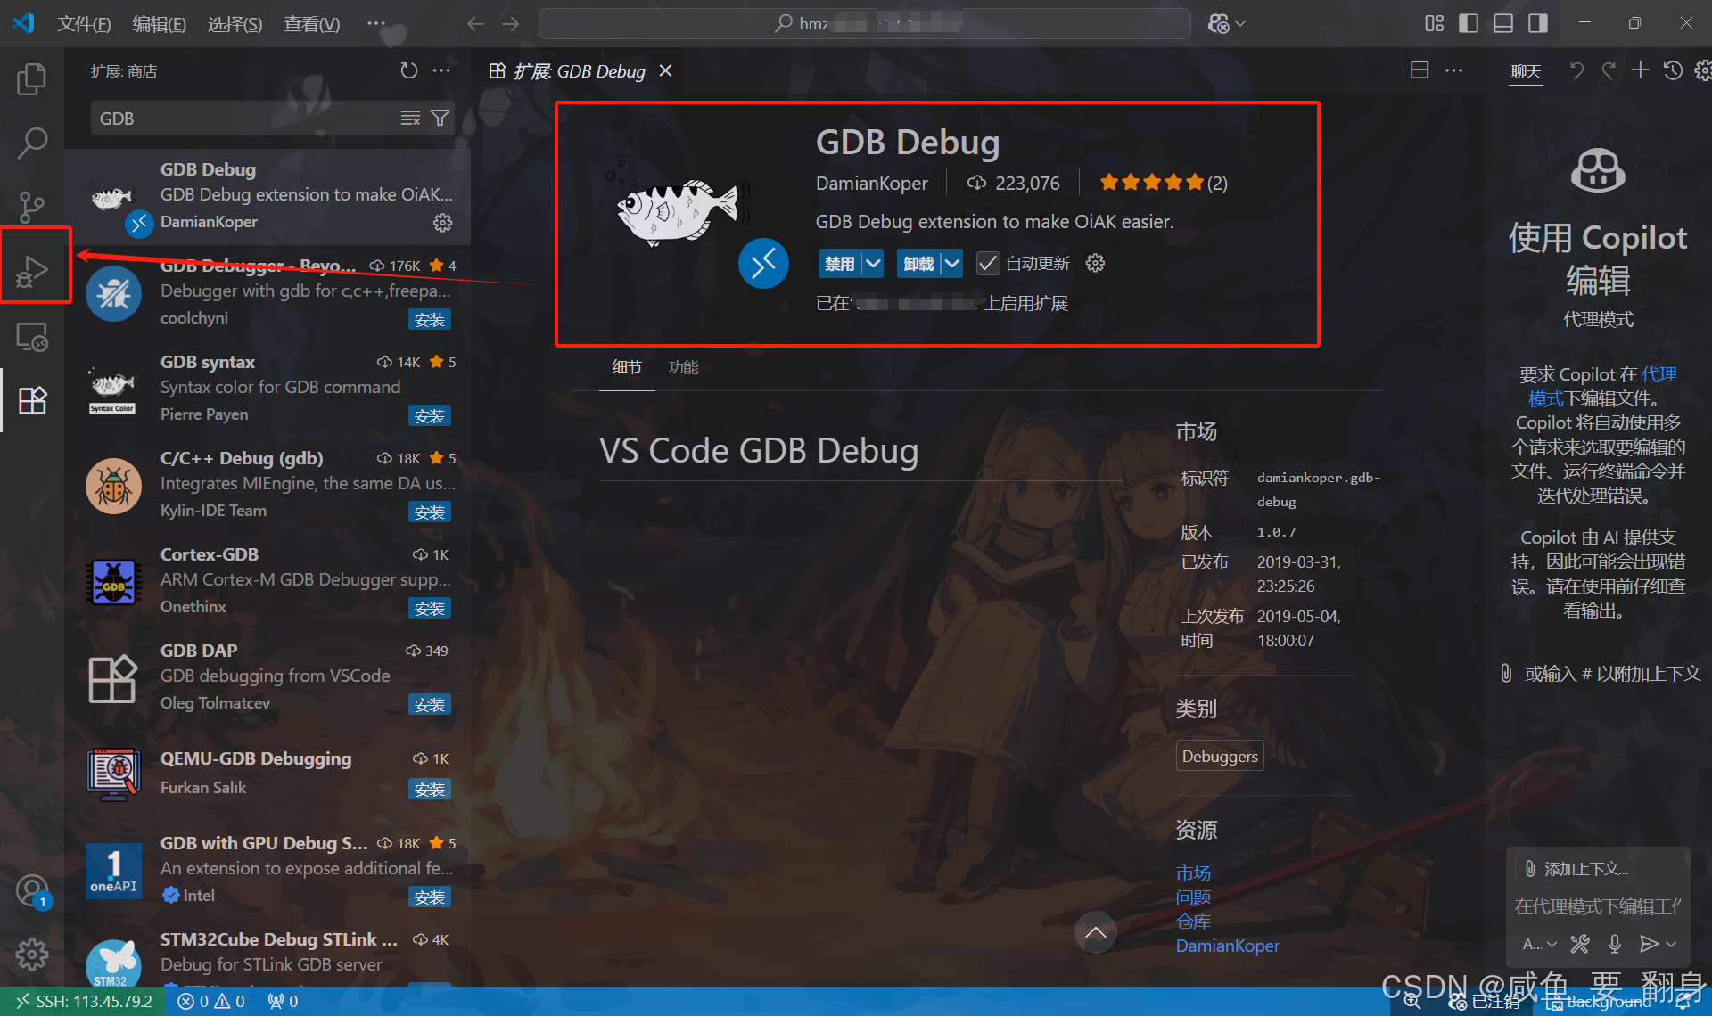The width and height of the screenshot is (1712, 1016).
Task: Open the Manage gear in activity bar
Action: tap(32, 955)
